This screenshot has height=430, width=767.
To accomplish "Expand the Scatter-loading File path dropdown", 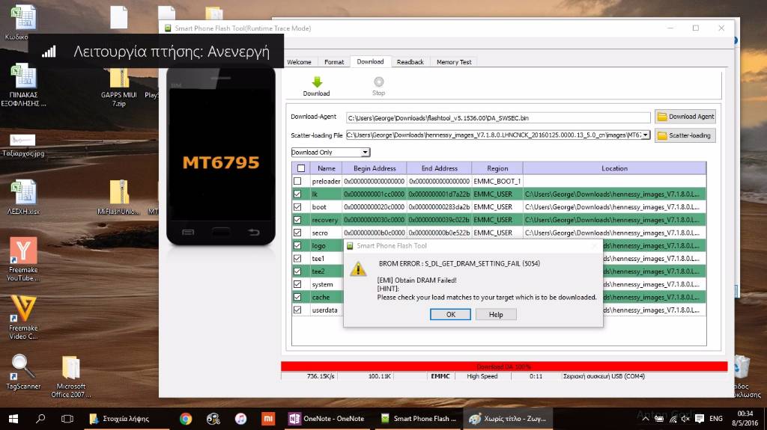I will (x=646, y=135).
